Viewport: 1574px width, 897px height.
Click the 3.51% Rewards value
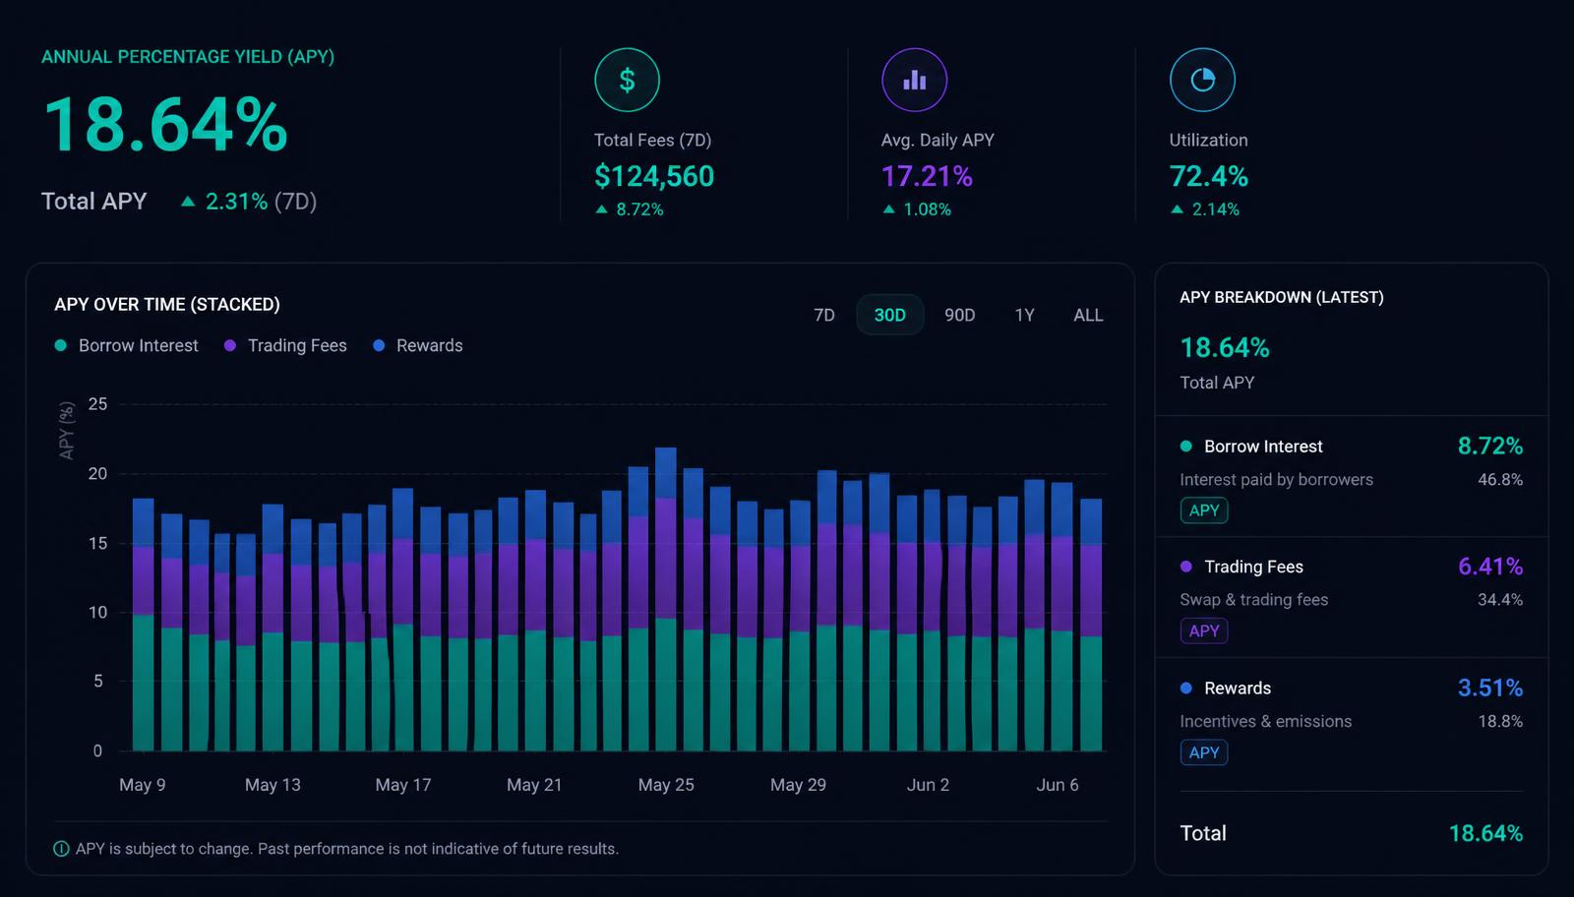point(1490,688)
